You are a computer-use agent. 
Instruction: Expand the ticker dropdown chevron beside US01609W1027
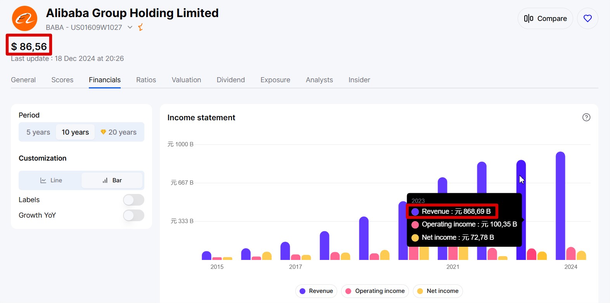tap(130, 27)
